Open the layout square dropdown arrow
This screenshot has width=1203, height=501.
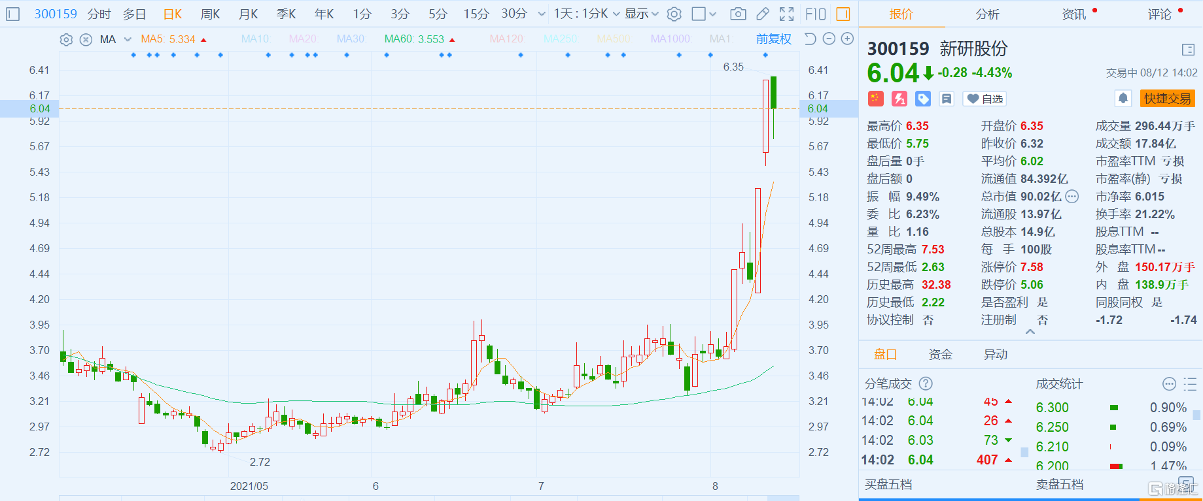[713, 14]
